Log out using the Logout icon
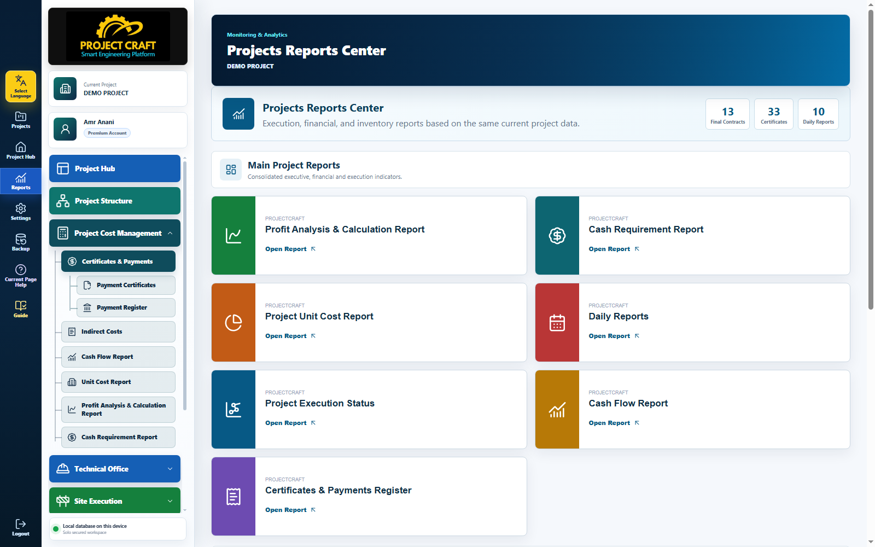875x547 pixels. (21, 528)
